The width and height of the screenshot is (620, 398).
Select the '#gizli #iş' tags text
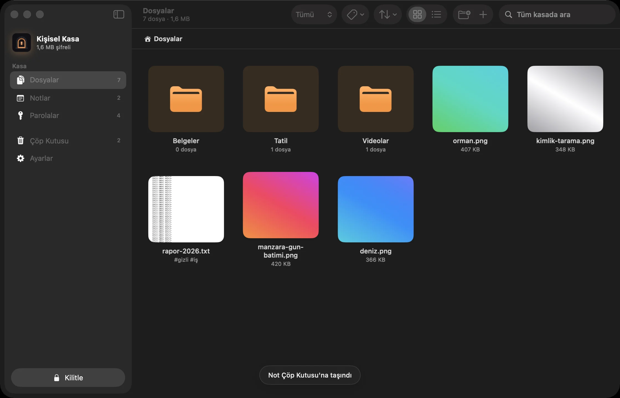pyautogui.click(x=186, y=260)
